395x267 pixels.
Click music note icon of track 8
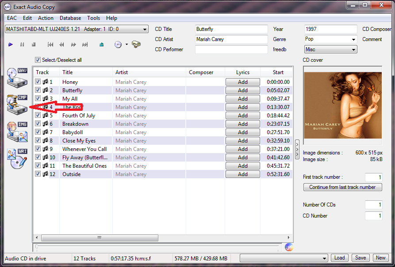[x=46, y=140]
